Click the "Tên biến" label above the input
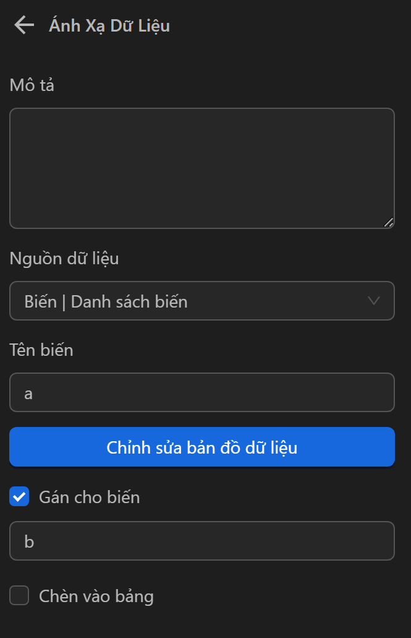The image size is (411, 638). click(41, 350)
